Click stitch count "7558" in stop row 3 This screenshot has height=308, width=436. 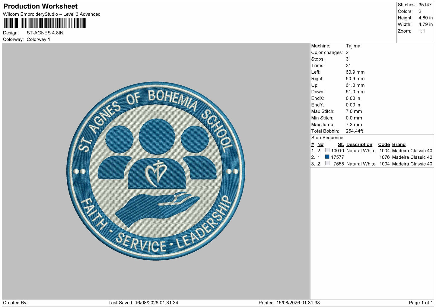tap(339, 164)
